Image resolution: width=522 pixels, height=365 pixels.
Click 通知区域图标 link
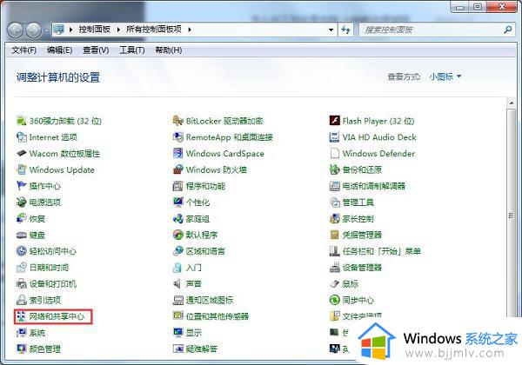pos(210,300)
